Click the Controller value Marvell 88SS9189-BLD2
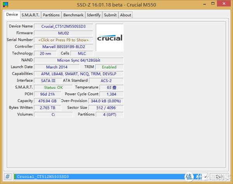 (64, 47)
